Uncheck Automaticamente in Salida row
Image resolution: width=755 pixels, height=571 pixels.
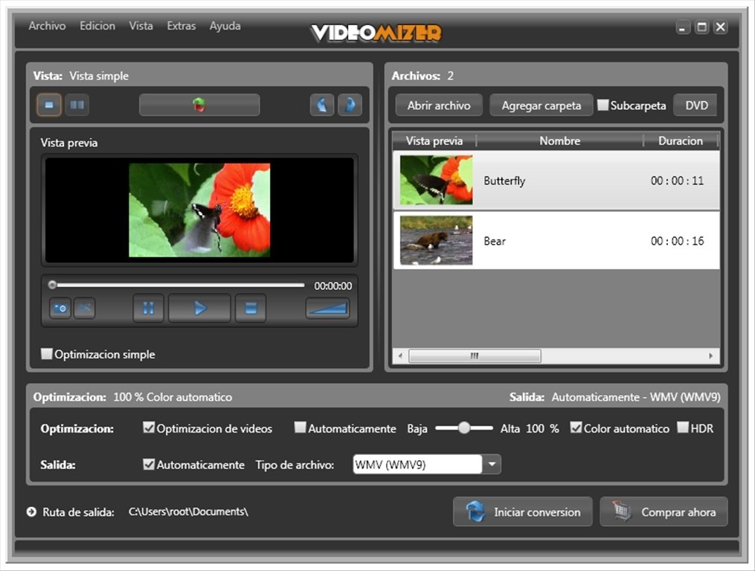click(149, 464)
